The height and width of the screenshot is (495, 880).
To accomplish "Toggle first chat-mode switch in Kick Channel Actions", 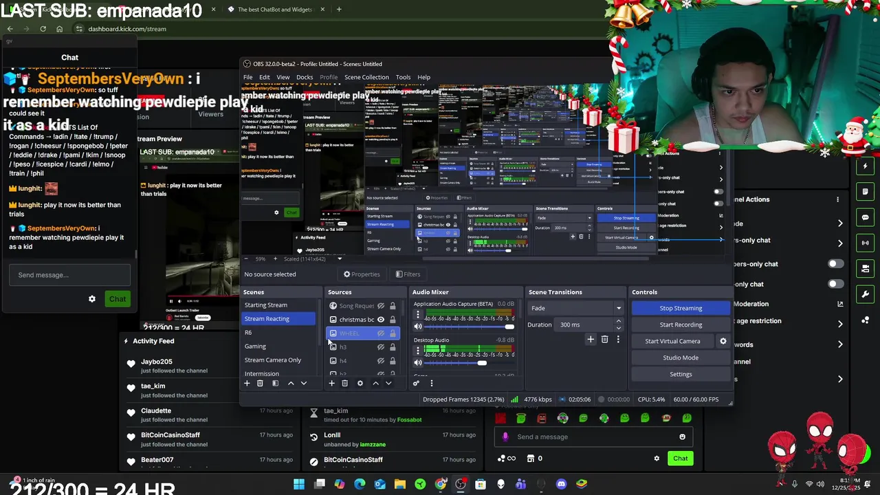I will (x=835, y=264).
